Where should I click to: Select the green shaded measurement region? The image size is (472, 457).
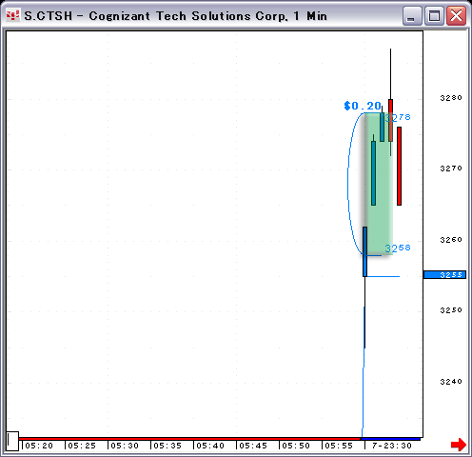(x=379, y=184)
